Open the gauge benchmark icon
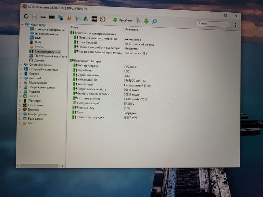The height and width of the screenshot is (197, 263). point(103,19)
